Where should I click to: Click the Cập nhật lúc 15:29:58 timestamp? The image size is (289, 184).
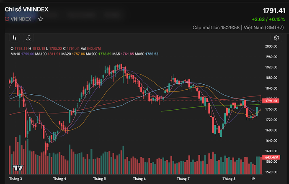point(216,28)
